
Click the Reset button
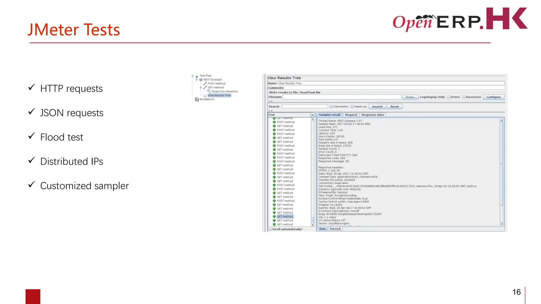pyautogui.click(x=394, y=107)
